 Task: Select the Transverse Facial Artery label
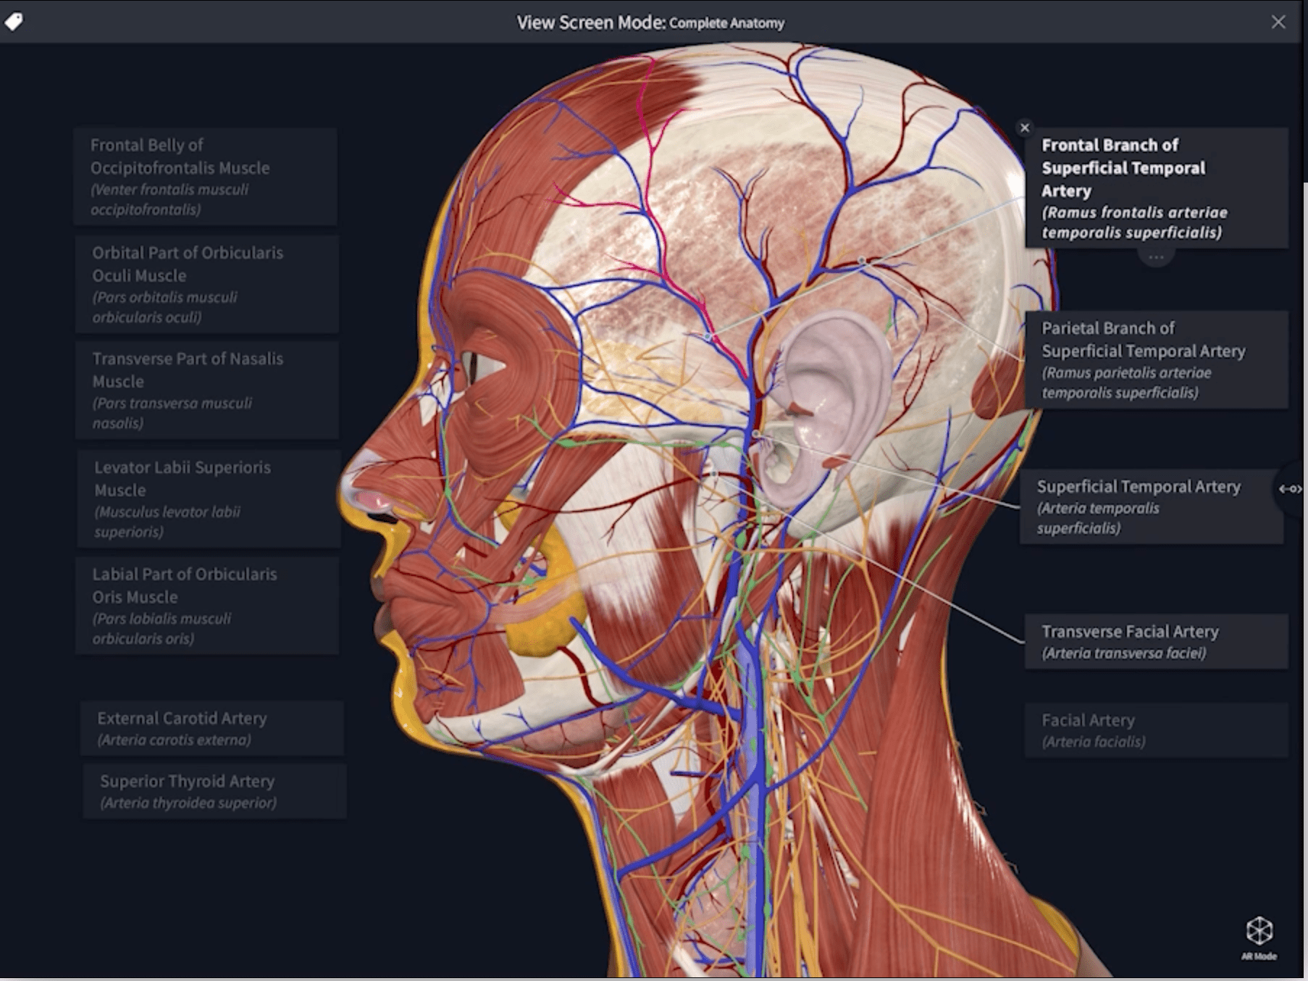[x=1157, y=642]
